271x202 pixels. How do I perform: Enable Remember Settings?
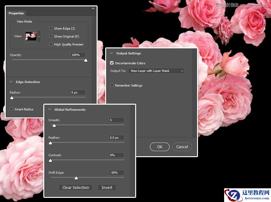pos(112,85)
